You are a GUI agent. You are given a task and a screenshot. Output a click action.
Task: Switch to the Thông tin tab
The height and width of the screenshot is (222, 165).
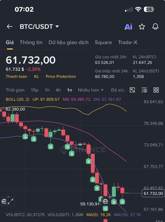tap(31, 42)
